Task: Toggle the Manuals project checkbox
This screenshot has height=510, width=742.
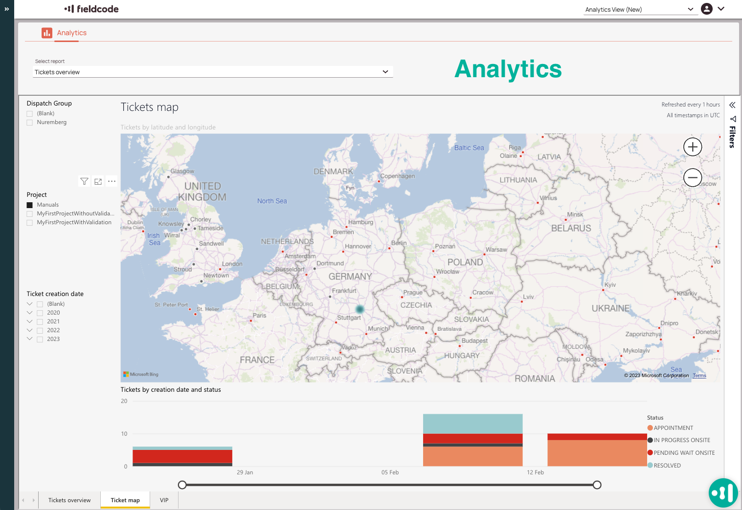Action: (x=30, y=205)
